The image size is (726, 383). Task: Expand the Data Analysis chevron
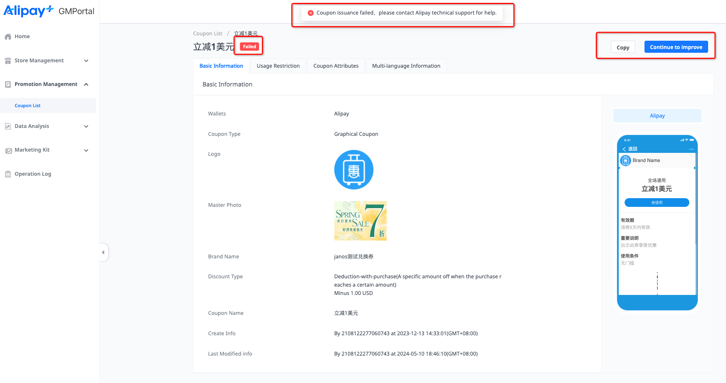click(86, 126)
